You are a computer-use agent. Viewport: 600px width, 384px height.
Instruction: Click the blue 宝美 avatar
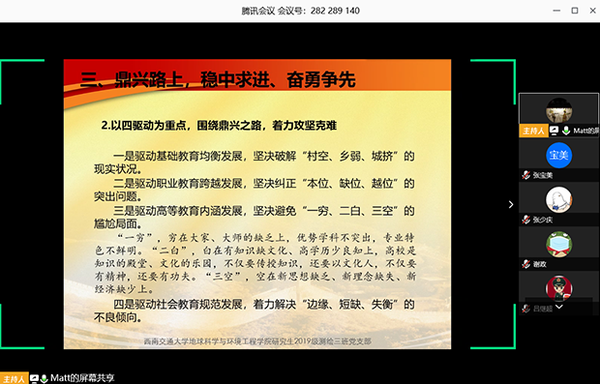coord(558,155)
